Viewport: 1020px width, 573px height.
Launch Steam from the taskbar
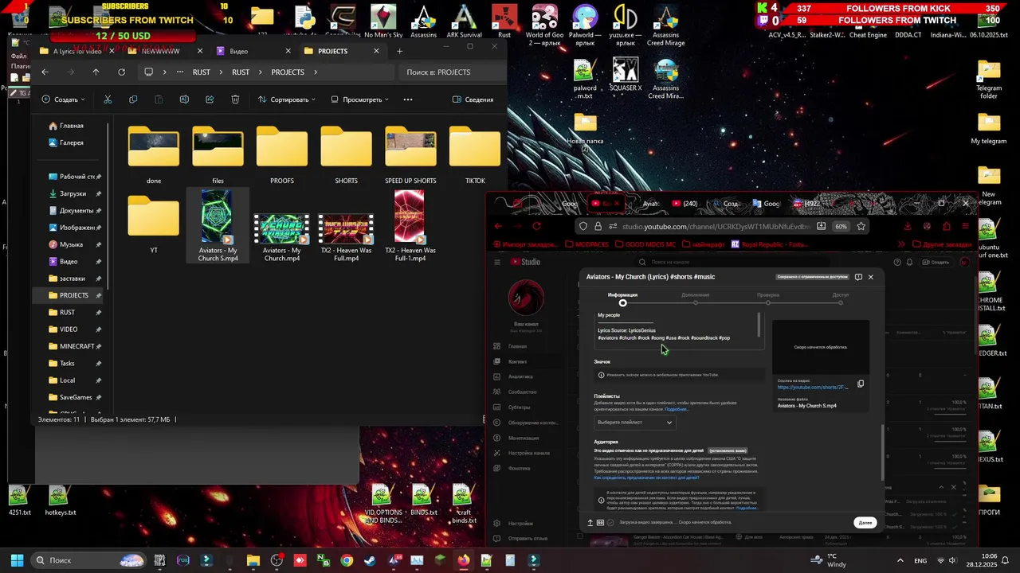pos(370,560)
